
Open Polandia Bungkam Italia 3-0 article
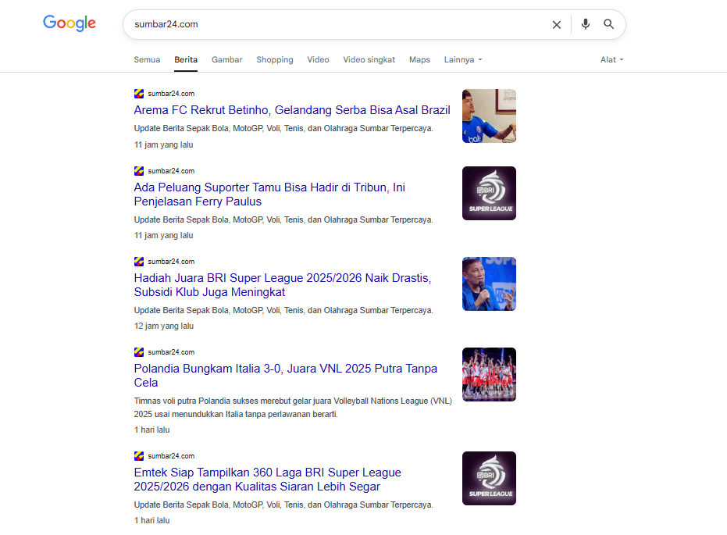pos(286,376)
